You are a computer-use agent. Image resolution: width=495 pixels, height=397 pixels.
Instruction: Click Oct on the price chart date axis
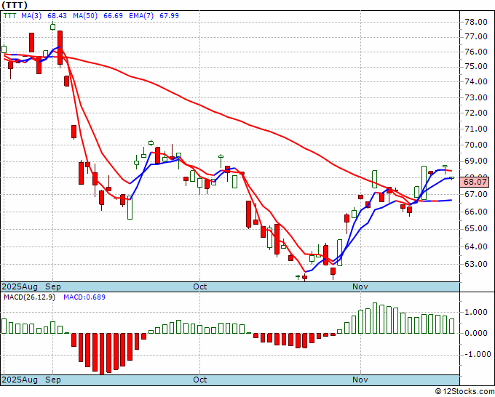point(200,286)
